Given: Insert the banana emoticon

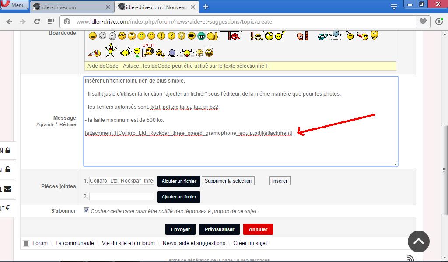Looking at the screenshot, I should point(110,51).
